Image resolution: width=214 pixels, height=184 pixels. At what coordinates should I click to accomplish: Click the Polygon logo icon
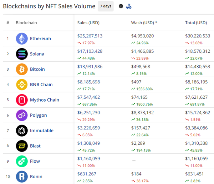coord(22,115)
